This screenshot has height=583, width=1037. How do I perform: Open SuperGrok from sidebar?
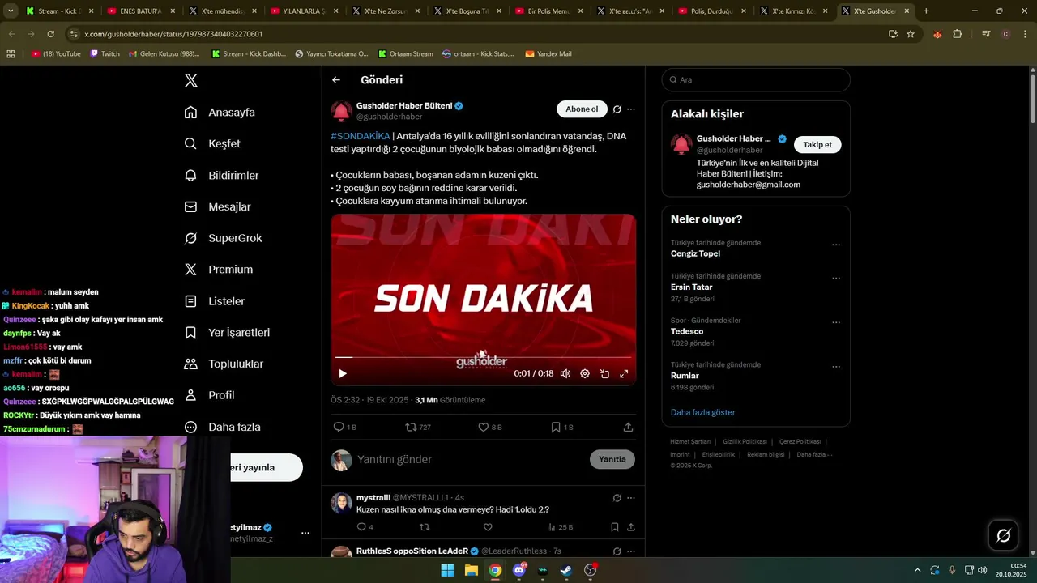pyautogui.click(x=223, y=238)
